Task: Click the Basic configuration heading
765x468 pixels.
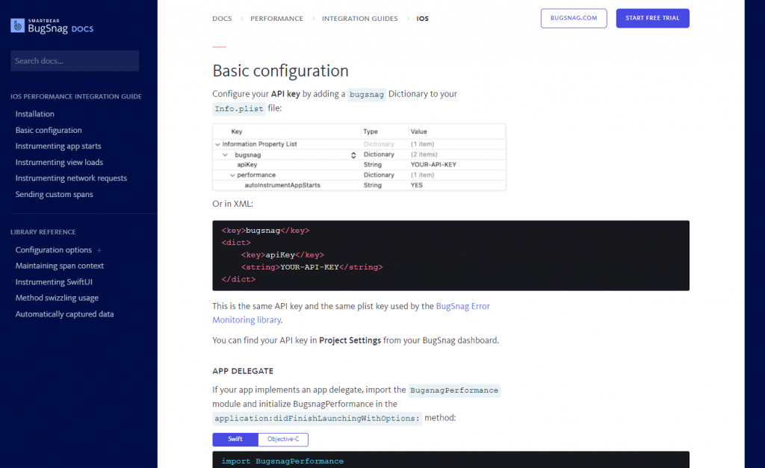Action: (281, 71)
